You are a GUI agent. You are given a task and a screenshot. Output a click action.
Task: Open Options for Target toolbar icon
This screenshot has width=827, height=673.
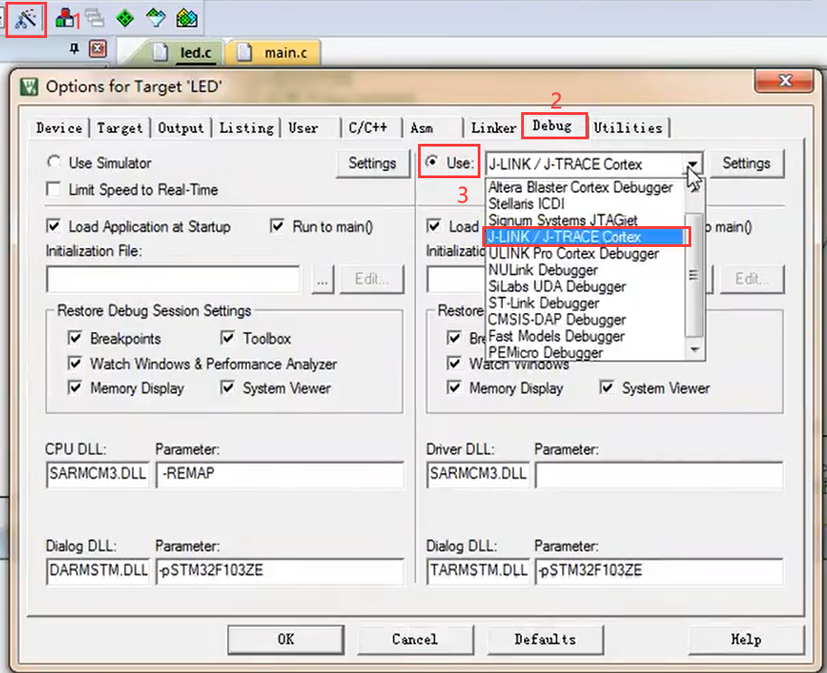(26, 20)
